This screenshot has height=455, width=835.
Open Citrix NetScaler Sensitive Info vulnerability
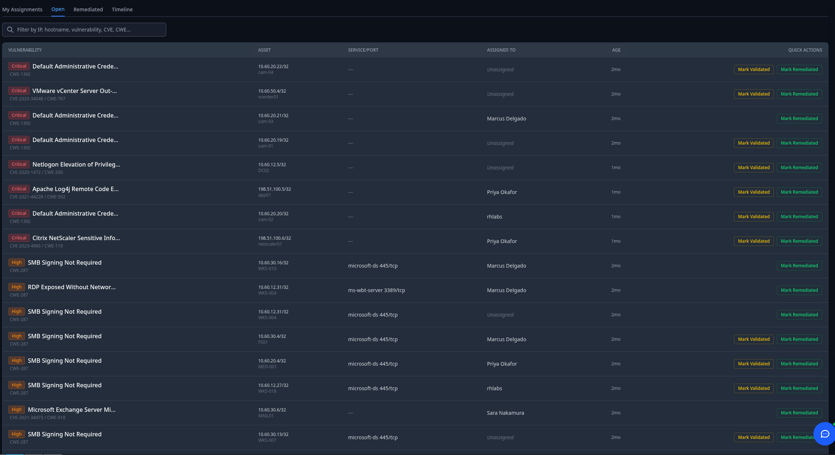(76, 238)
